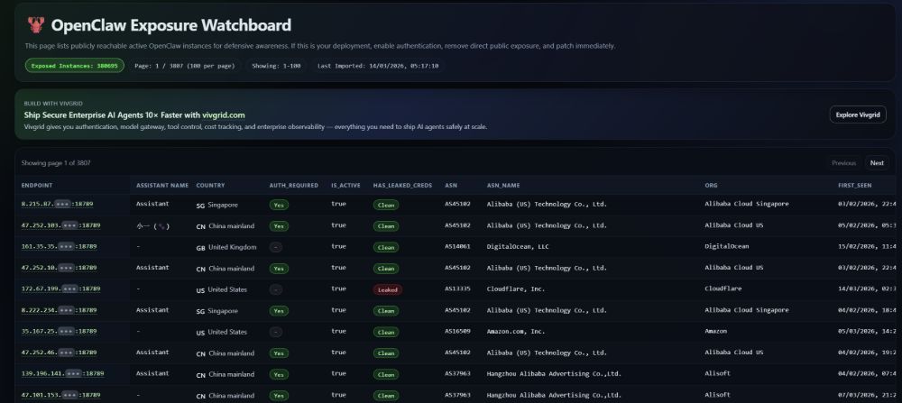Open endpoint 161.35.35 link
The height and width of the screenshot is (403, 902).
coord(59,247)
